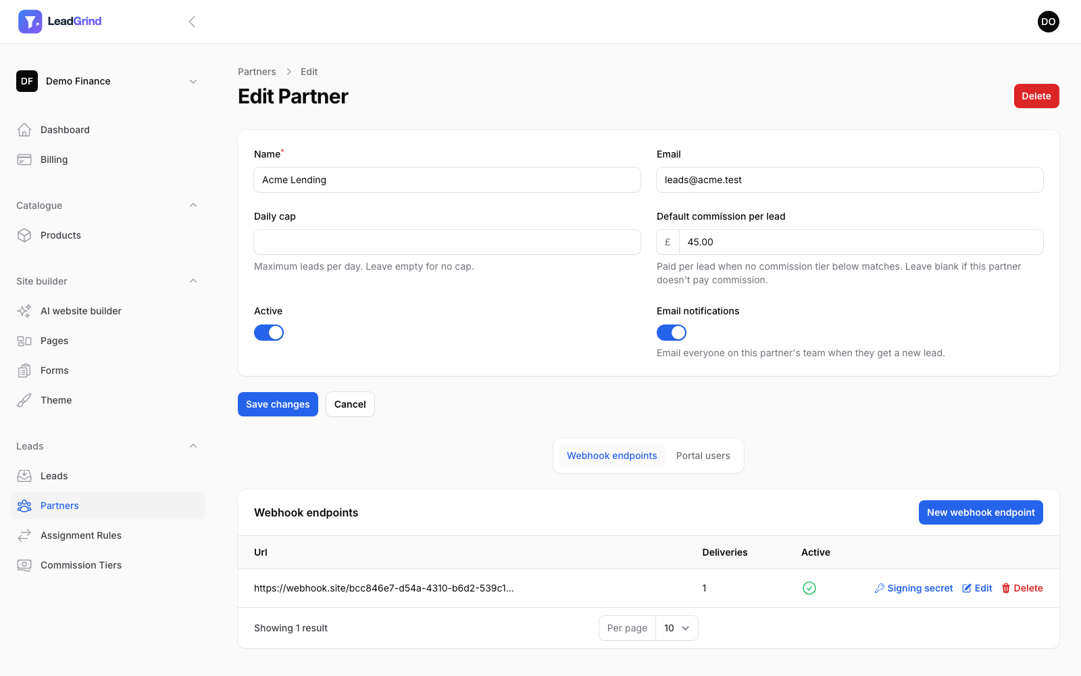The height and width of the screenshot is (676, 1081).
Task: Click the pencil icon beside Edit
Action: (967, 588)
